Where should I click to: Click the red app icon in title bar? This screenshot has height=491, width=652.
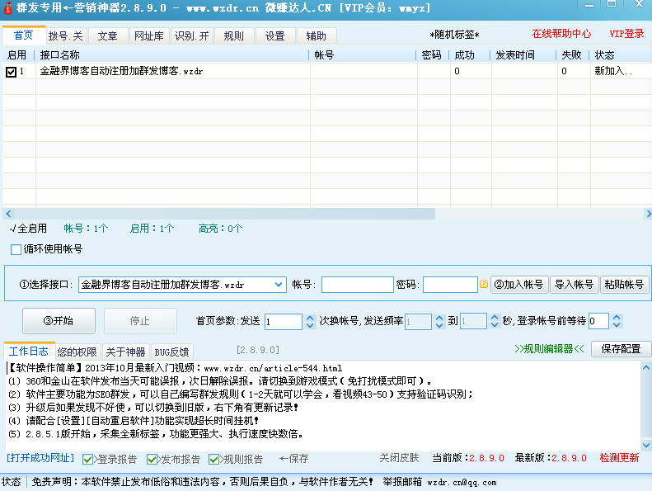pyautogui.click(x=8, y=8)
